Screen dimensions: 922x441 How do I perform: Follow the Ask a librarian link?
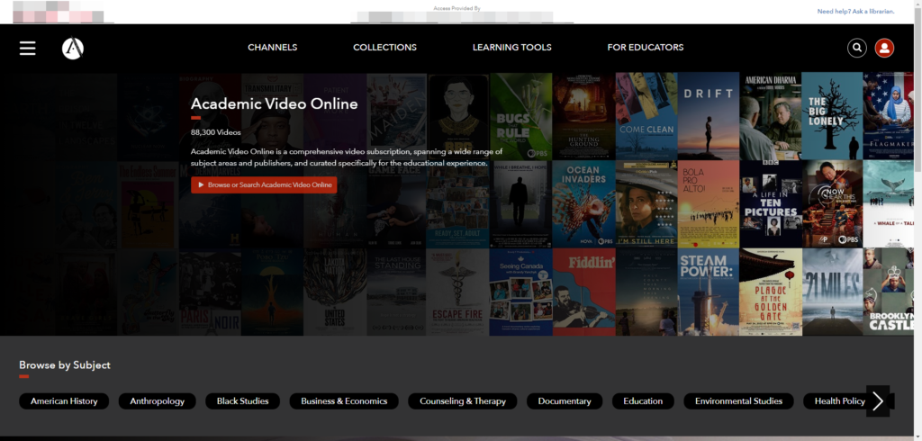(x=854, y=12)
